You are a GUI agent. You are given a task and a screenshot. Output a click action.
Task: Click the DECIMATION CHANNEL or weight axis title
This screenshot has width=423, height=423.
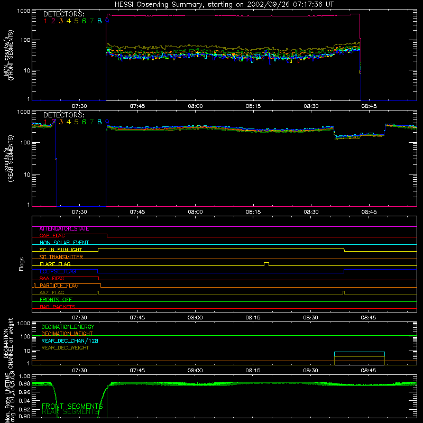click(x=8, y=343)
